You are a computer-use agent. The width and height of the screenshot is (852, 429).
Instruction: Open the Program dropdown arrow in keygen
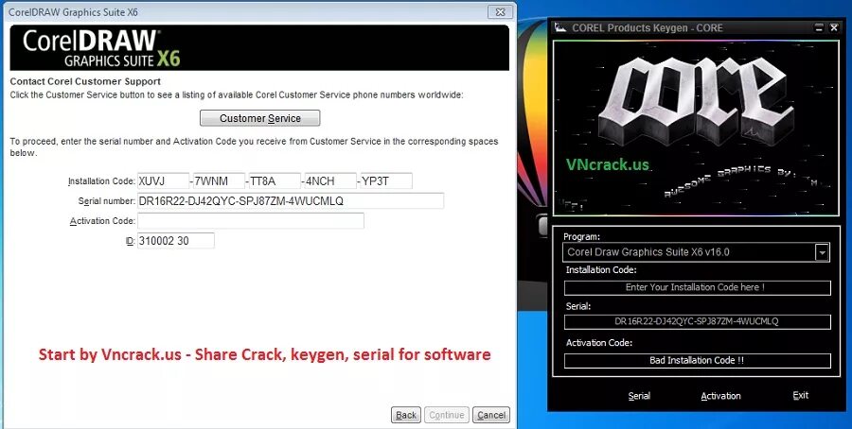(822, 252)
